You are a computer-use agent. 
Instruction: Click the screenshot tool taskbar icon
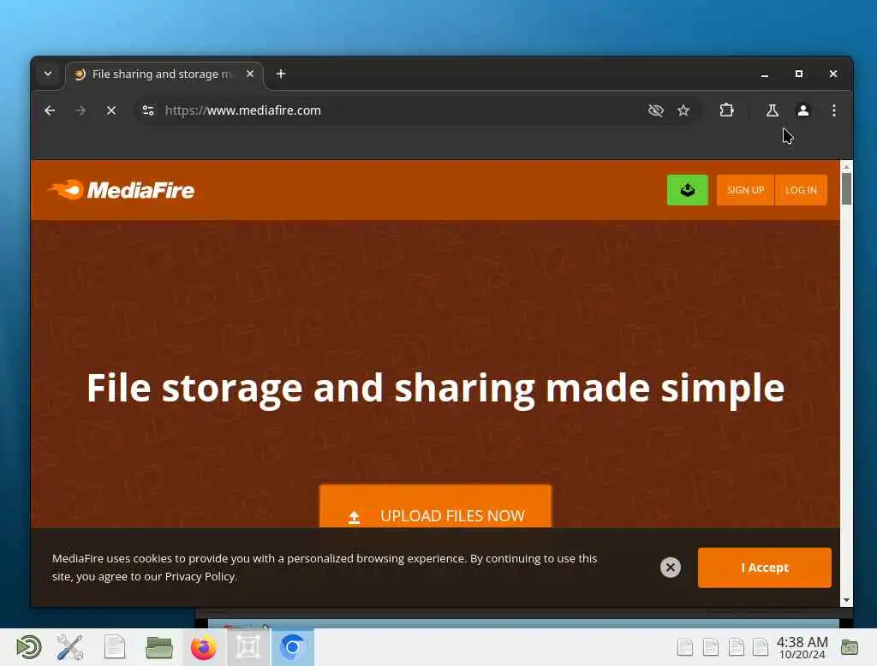point(248,647)
